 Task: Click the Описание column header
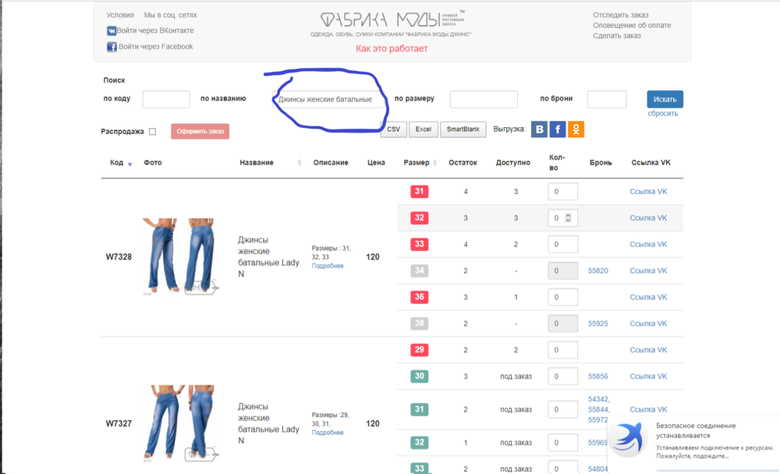pos(331,163)
